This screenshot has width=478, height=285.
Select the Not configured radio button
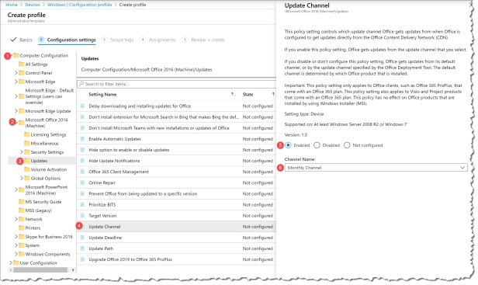coord(347,145)
